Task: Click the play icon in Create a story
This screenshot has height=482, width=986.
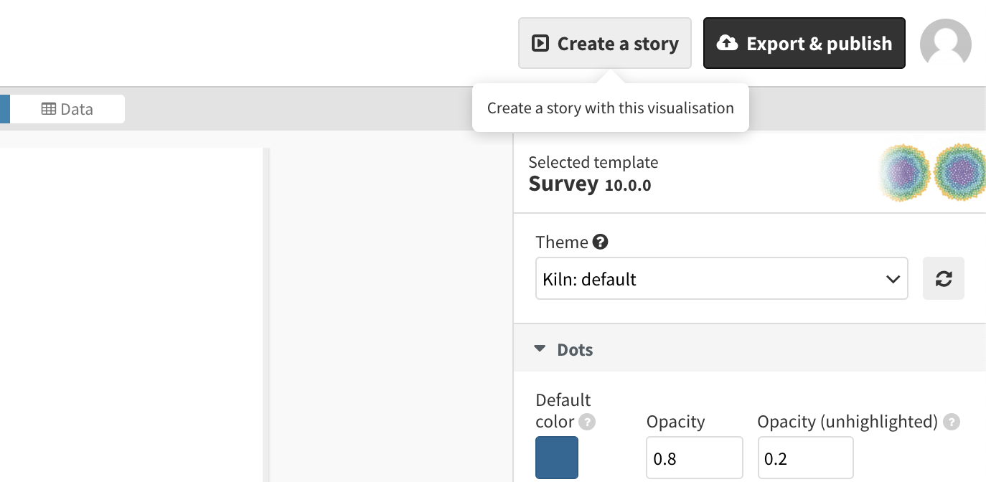Action: point(540,44)
